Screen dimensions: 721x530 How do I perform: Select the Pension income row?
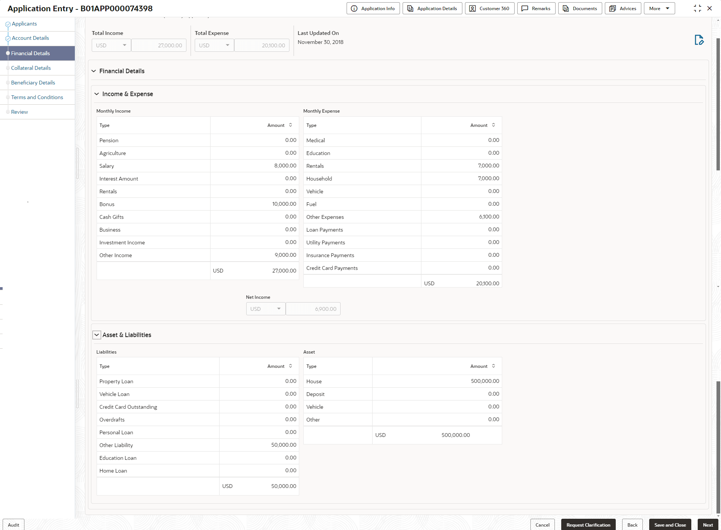pos(198,140)
